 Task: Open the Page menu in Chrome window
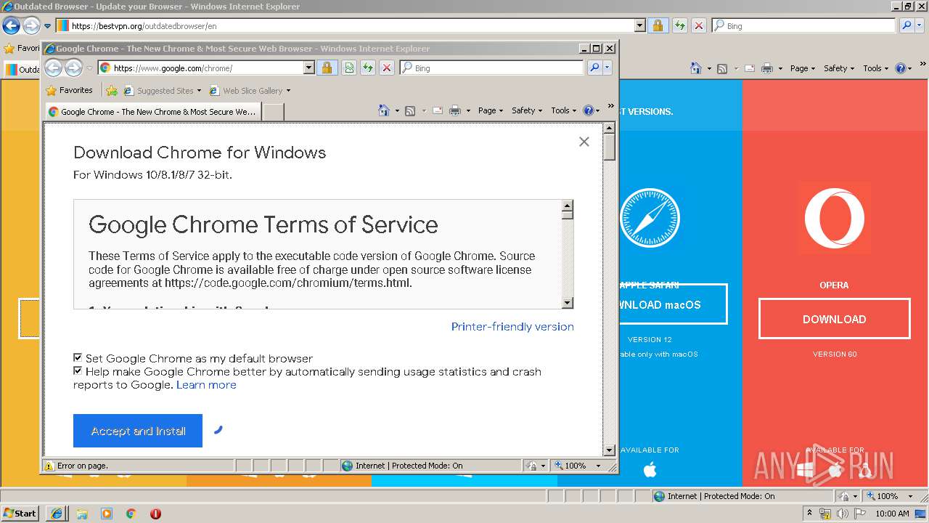click(491, 110)
